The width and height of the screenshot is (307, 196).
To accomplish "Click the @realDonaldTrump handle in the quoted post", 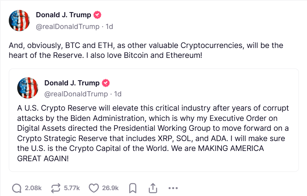I will (76, 94).
